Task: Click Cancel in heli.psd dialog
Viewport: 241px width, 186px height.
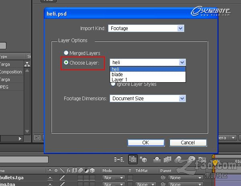Action: [x=188, y=143]
